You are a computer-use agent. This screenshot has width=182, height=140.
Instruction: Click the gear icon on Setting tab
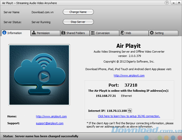pyautogui.click(x=152, y=33)
